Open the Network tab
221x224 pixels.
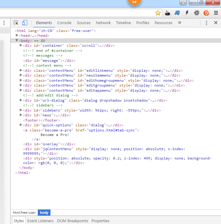[x=103, y=23]
